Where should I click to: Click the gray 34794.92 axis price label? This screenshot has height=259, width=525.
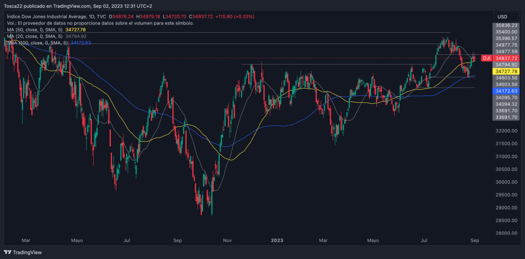click(507, 65)
